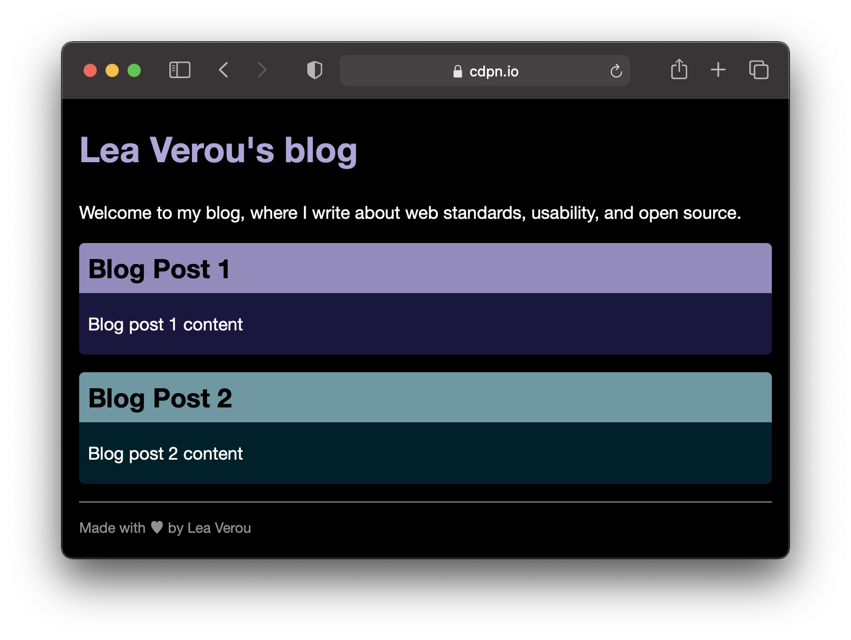Go back to the previous page
The image size is (851, 640).
tap(223, 70)
